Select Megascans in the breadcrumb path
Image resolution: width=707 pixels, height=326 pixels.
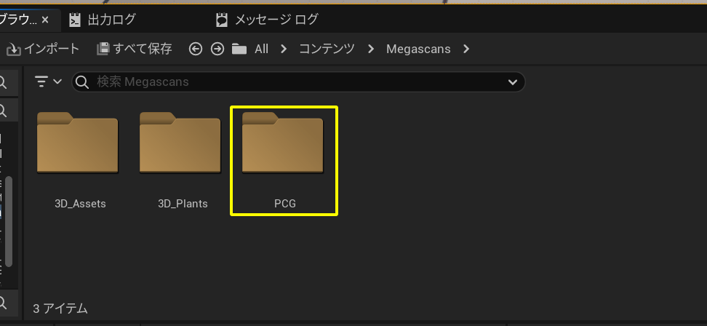pyautogui.click(x=418, y=49)
